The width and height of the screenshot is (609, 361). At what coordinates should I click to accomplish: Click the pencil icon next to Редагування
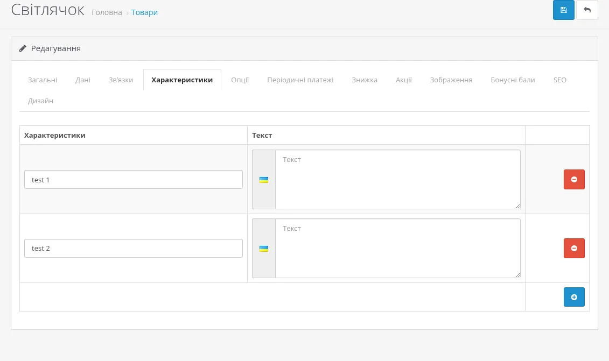coord(23,48)
